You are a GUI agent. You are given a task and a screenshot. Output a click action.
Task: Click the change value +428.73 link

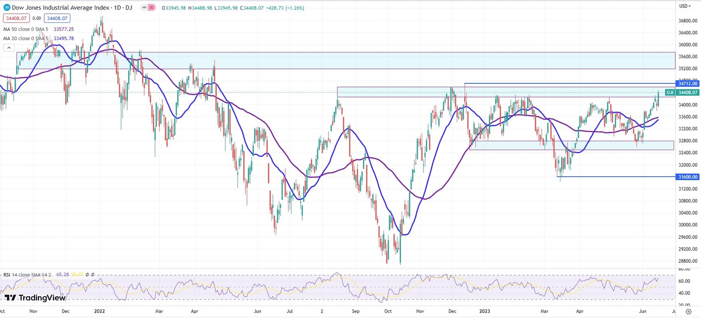274,8
